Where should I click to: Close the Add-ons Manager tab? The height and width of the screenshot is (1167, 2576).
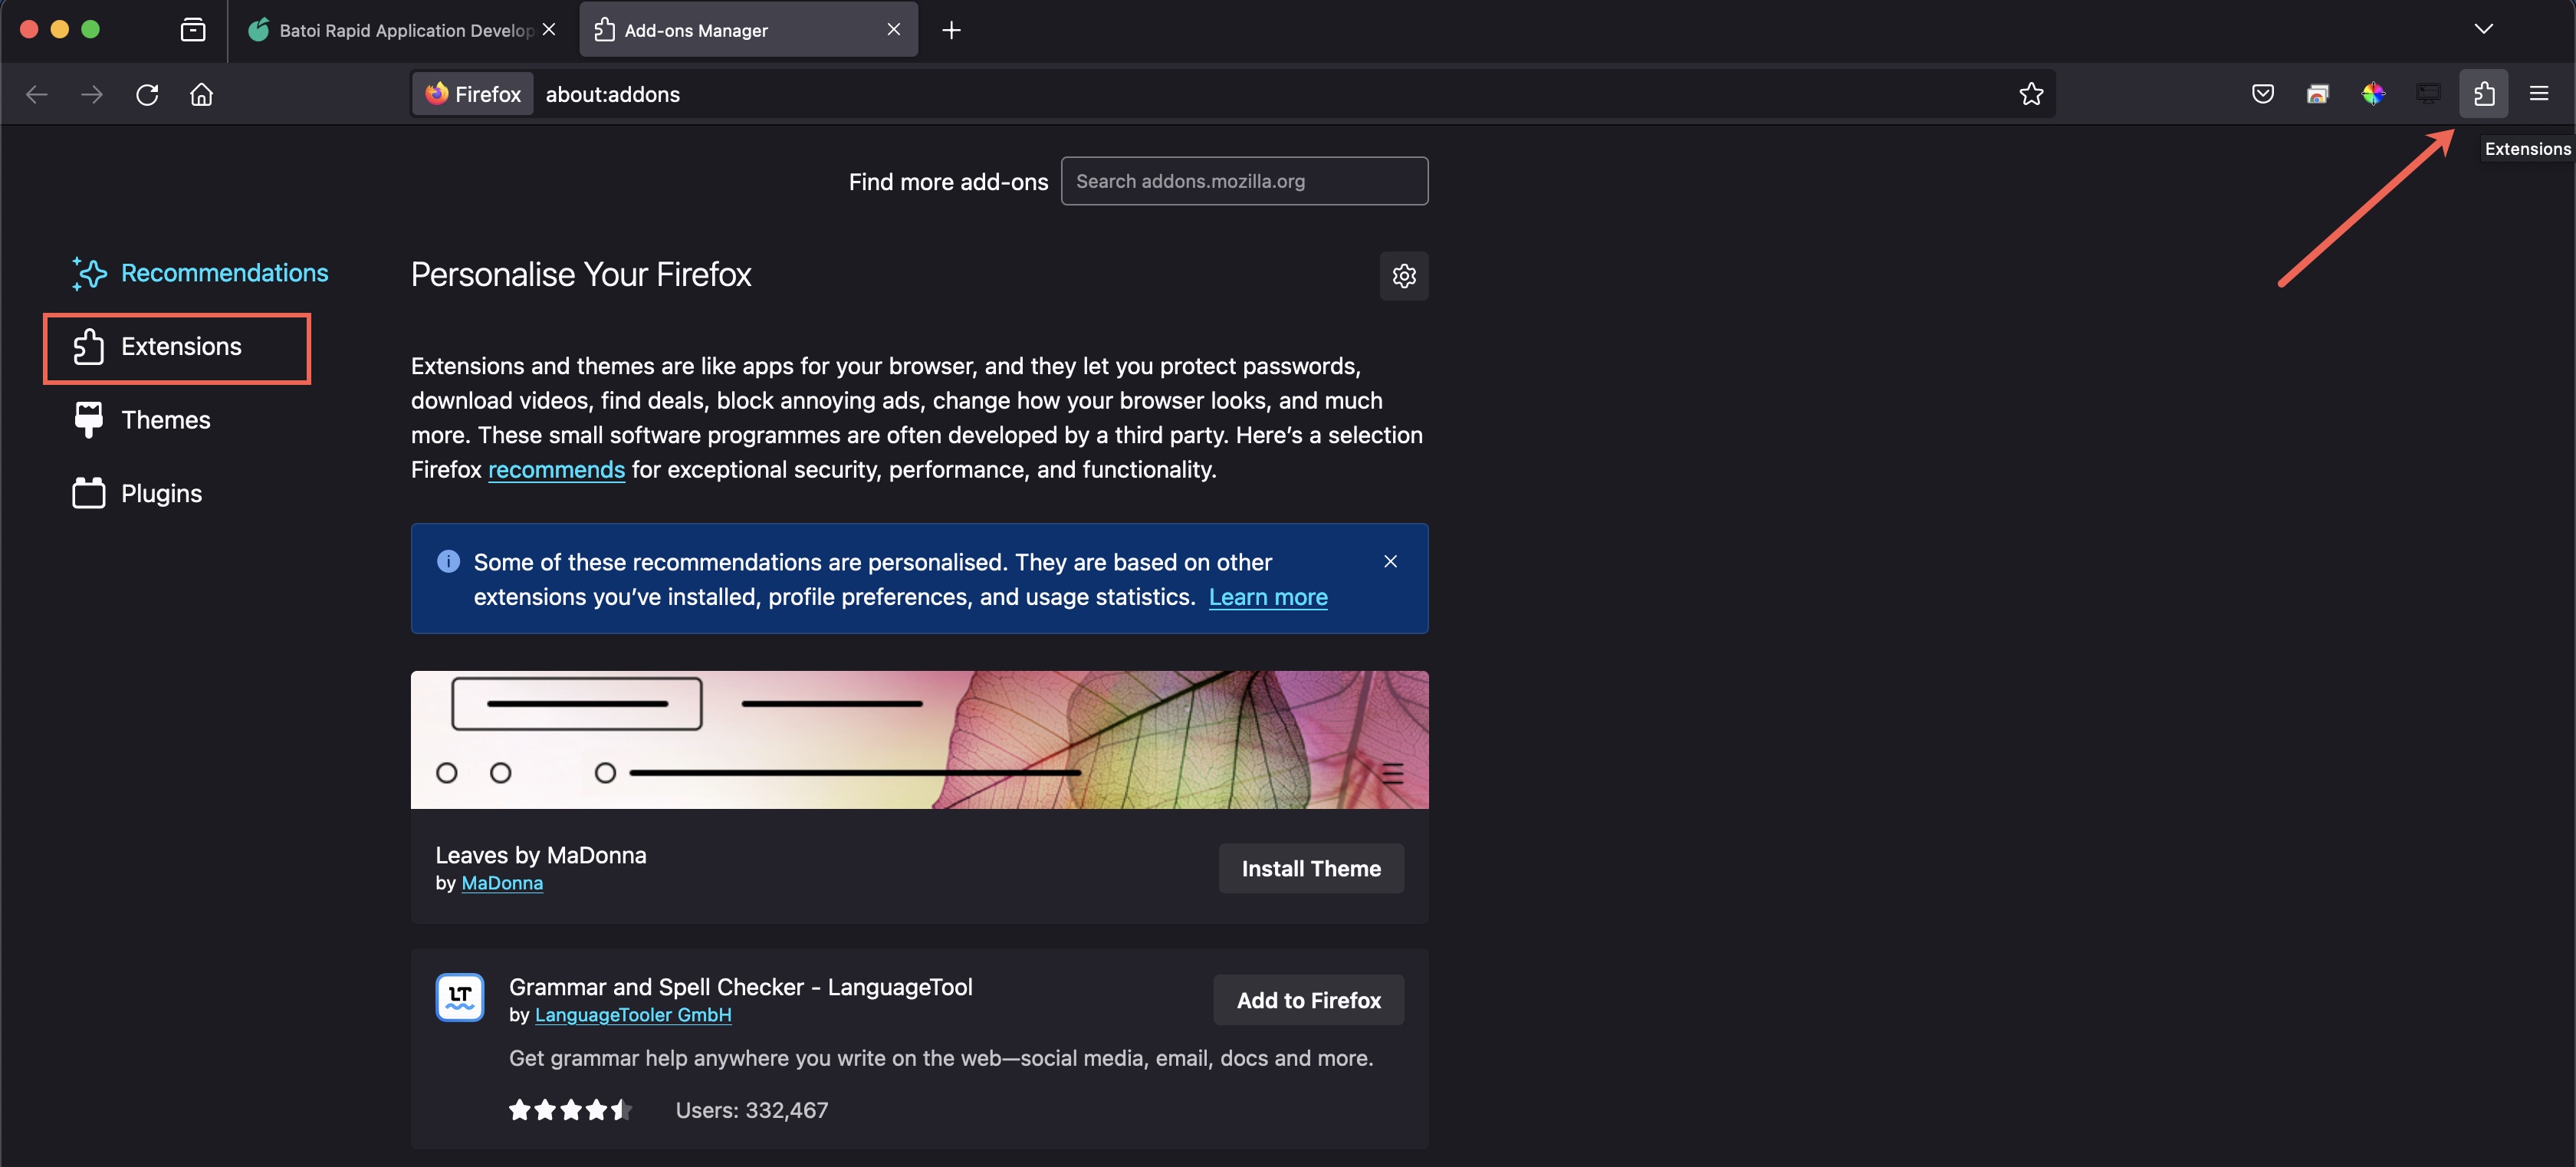[x=894, y=30]
